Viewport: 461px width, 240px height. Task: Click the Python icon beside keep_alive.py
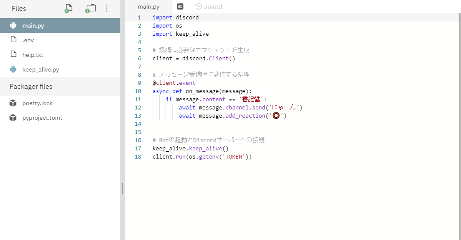tap(13, 69)
